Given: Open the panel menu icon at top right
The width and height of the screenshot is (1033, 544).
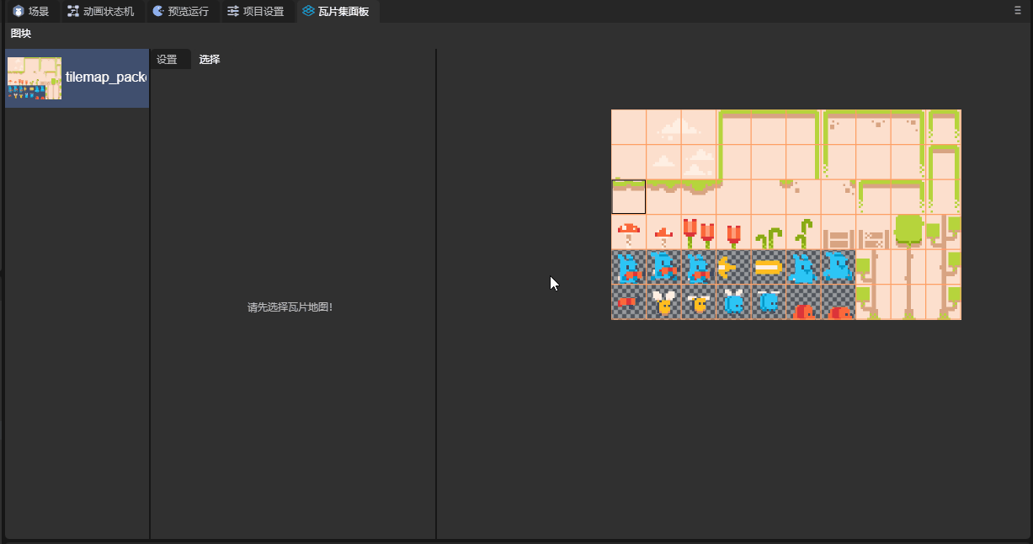Looking at the screenshot, I should [x=1018, y=11].
